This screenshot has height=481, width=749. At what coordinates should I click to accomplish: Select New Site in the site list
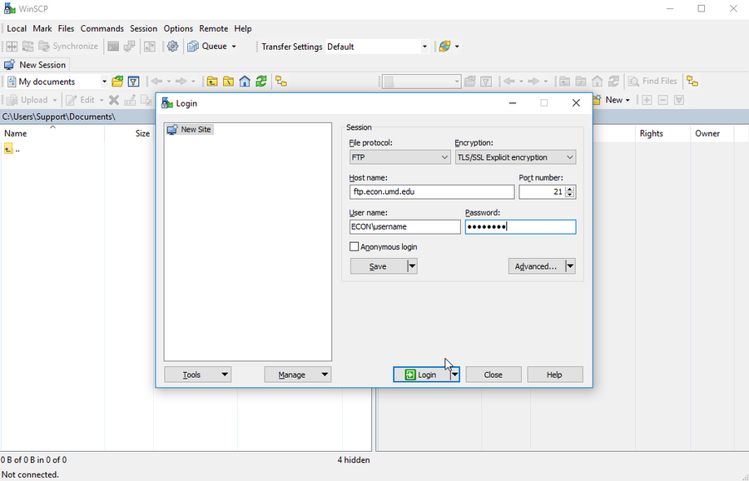(x=190, y=130)
